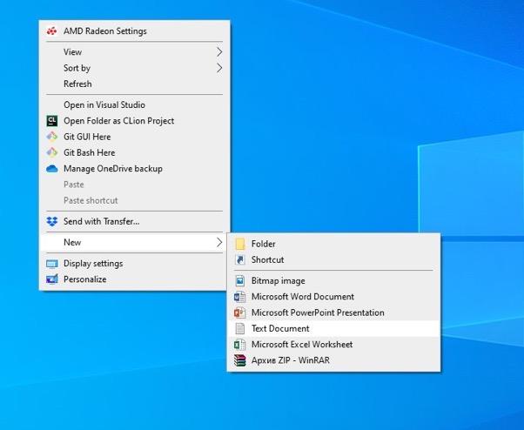
Task: Select Open in Visual Studio
Action: (135, 105)
